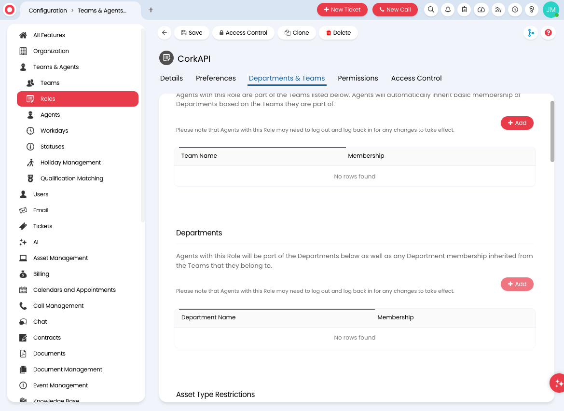The width and height of the screenshot is (564, 411).
Task: Click the HaloPSA logo icon
Action: tap(10, 10)
